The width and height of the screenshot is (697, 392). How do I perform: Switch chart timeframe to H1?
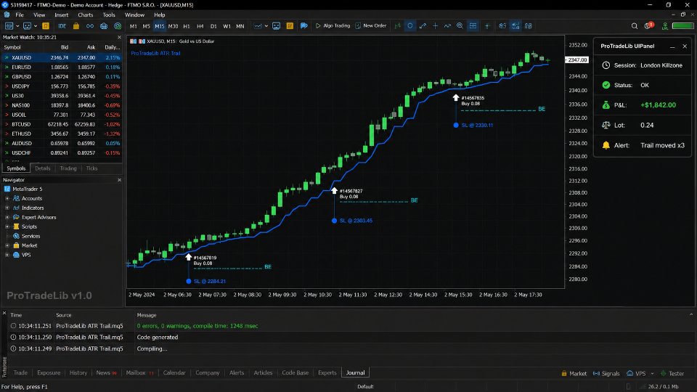pos(187,26)
